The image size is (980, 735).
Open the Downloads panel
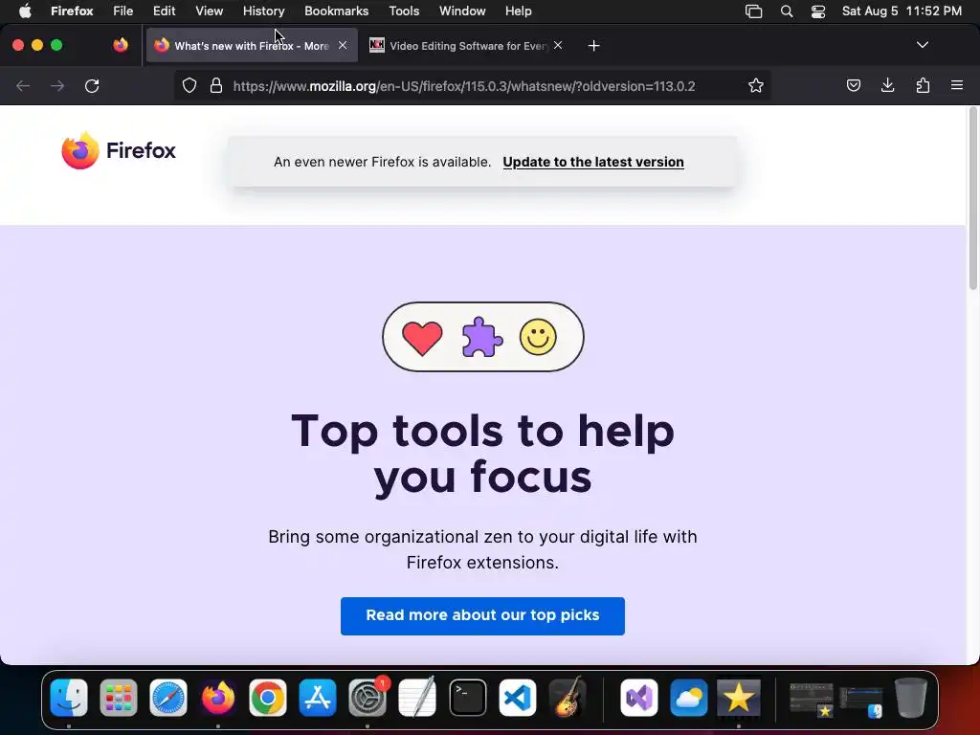click(x=887, y=85)
